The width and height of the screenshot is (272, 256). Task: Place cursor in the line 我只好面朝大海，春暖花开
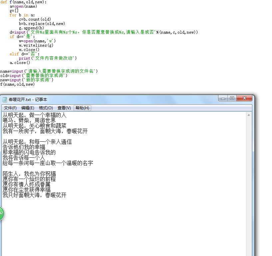(33, 195)
